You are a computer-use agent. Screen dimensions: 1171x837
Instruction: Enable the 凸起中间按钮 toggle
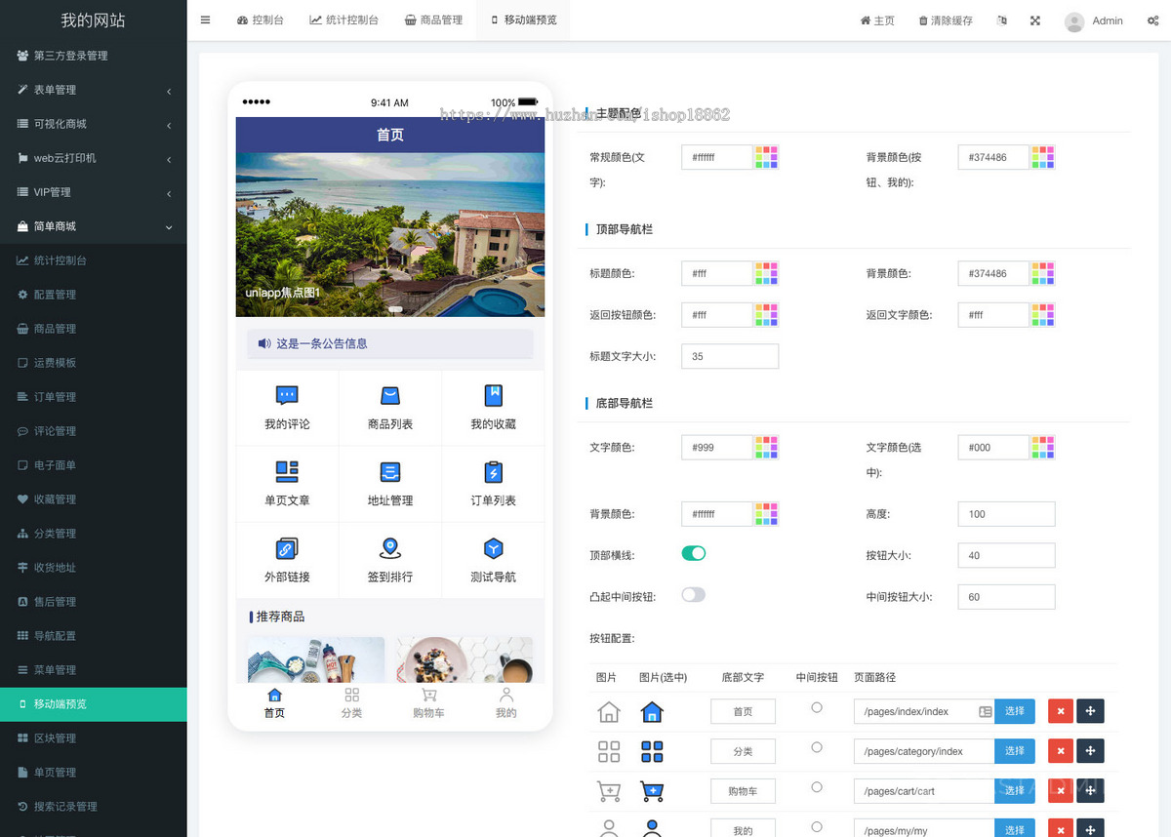point(693,594)
